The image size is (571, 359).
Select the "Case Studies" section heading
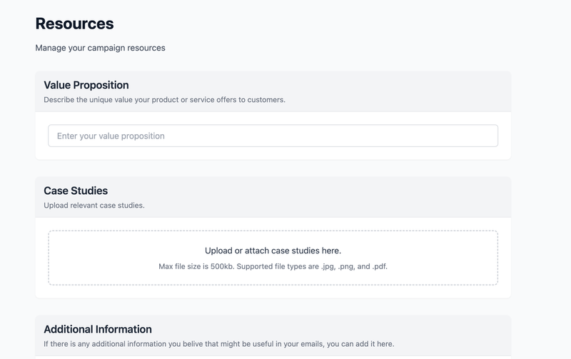76,191
